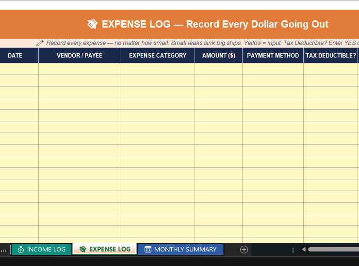This screenshot has height=266, width=359.
Task: Click the vertical dots sheet bar handle
Action: coord(293,250)
